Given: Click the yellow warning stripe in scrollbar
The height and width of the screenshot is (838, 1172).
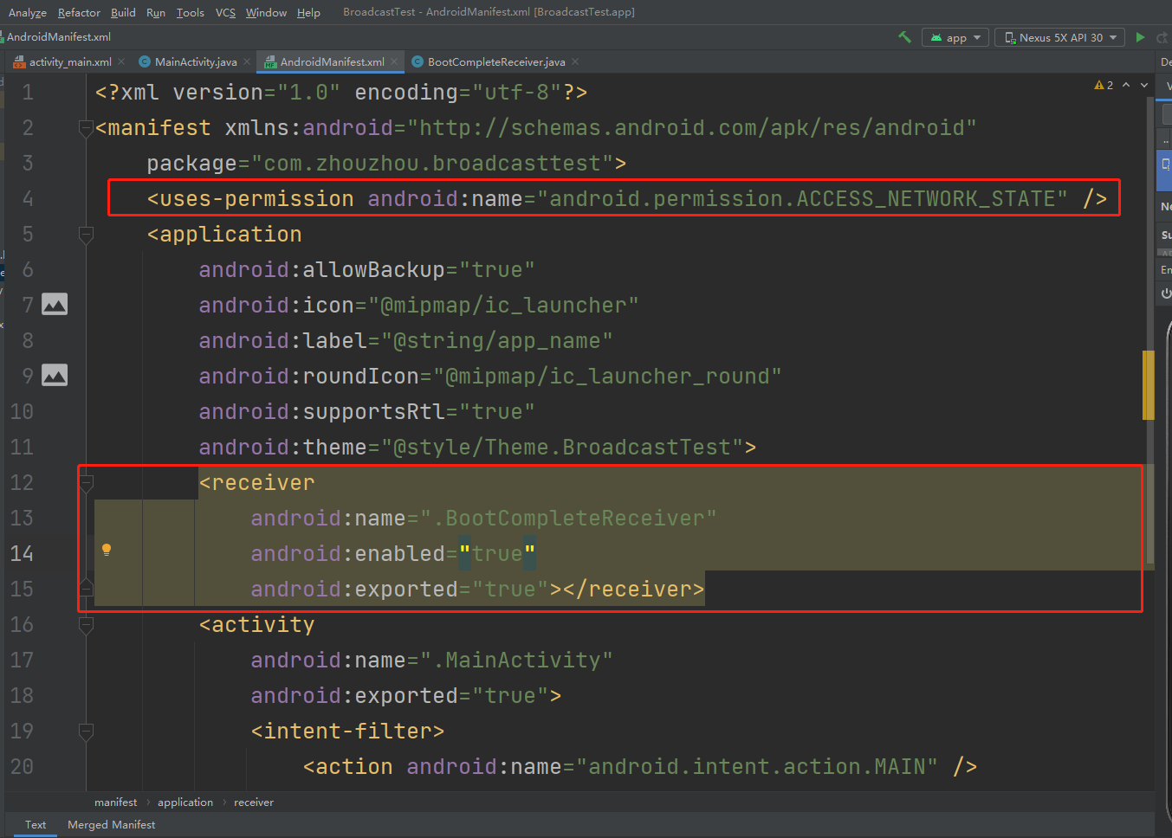Looking at the screenshot, I should 1149,385.
